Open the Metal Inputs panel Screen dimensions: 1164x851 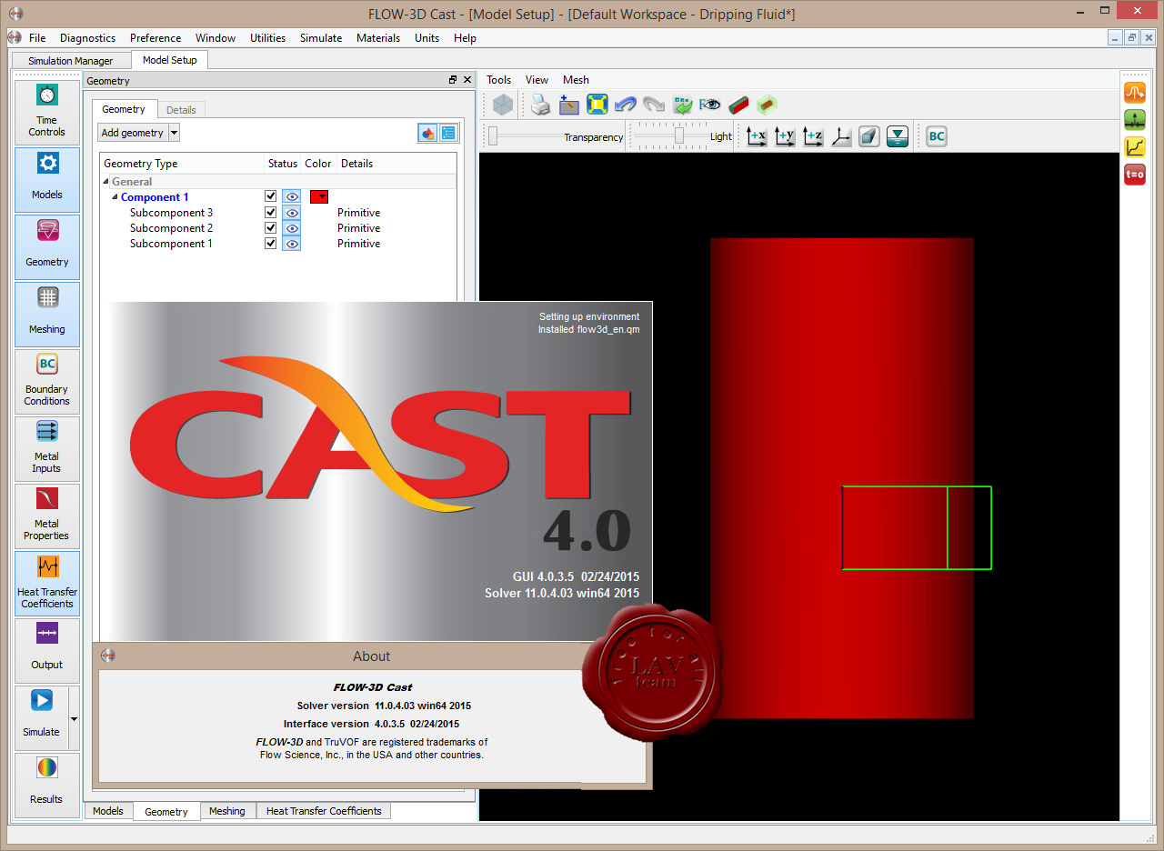[x=46, y=448]
